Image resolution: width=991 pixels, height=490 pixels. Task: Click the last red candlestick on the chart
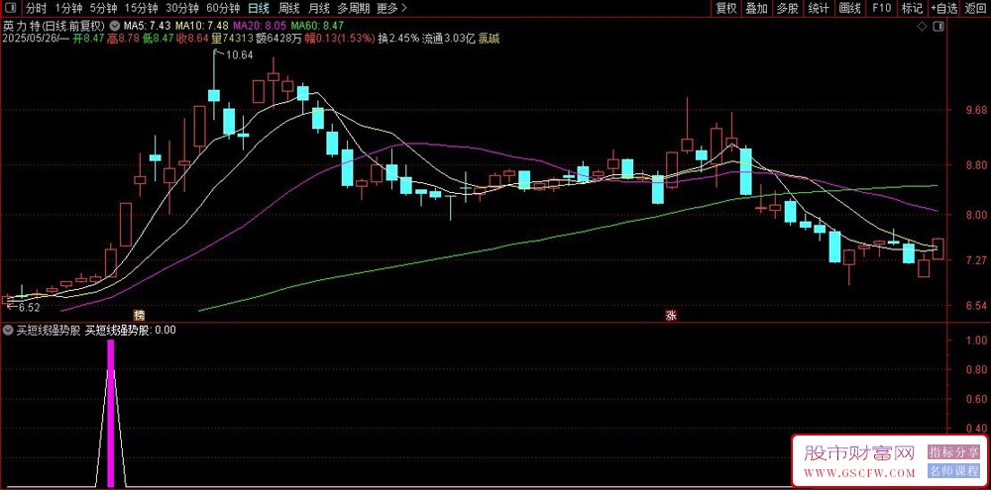pos(937,248)
